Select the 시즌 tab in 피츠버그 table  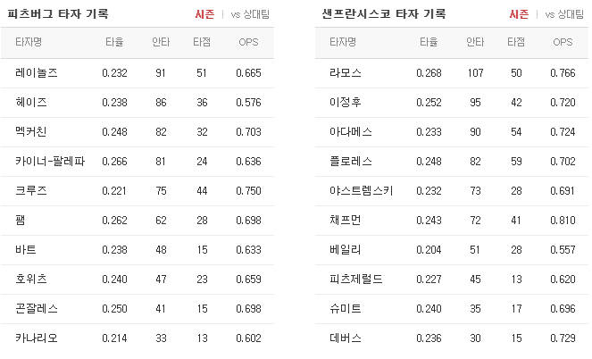click(204, 14)
